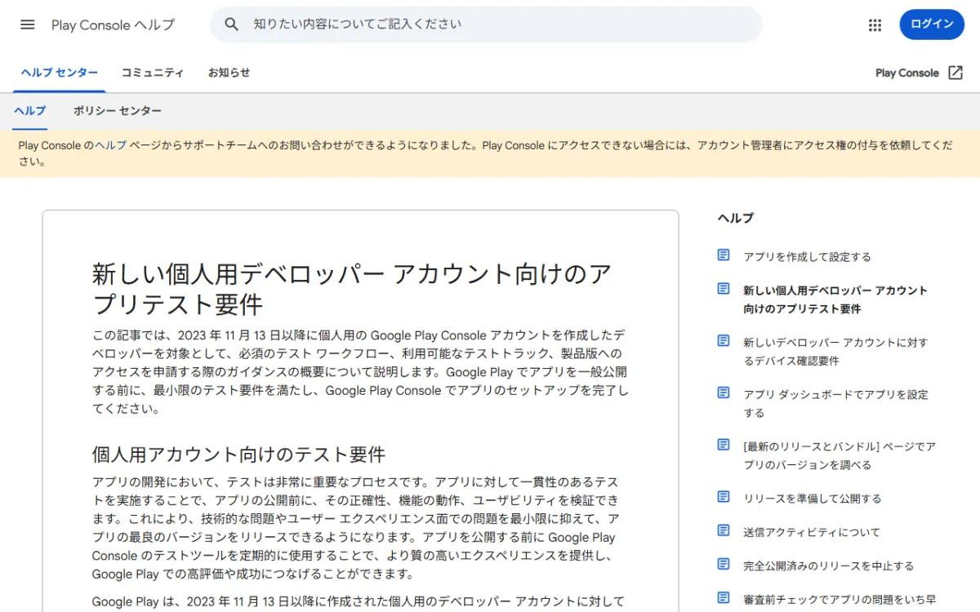Open the hamburger main menu

point(28,24)
